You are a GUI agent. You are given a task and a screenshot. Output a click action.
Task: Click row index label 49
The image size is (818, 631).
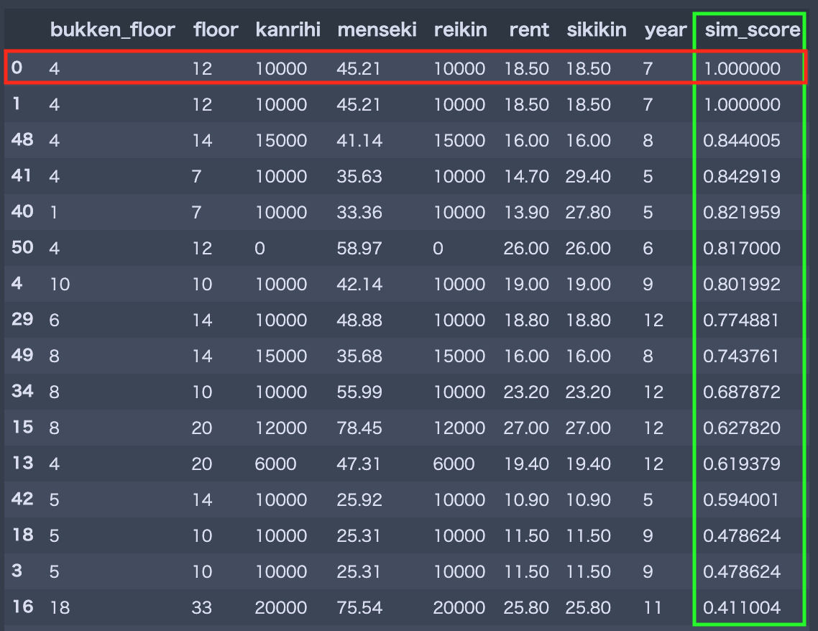[22, 354]
